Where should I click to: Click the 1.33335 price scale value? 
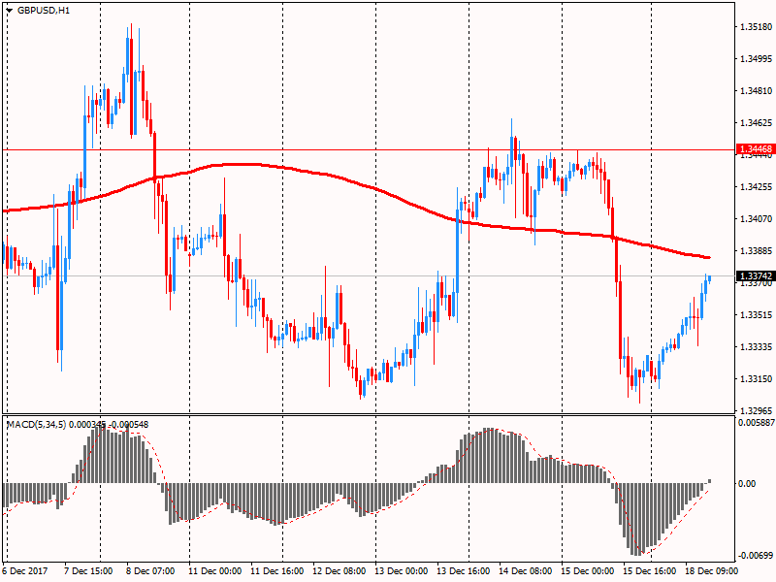click(x=757, y=347)
